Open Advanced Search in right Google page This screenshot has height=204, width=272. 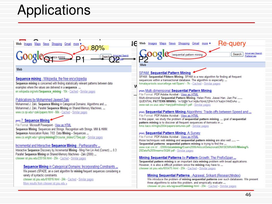click(253, 53)
